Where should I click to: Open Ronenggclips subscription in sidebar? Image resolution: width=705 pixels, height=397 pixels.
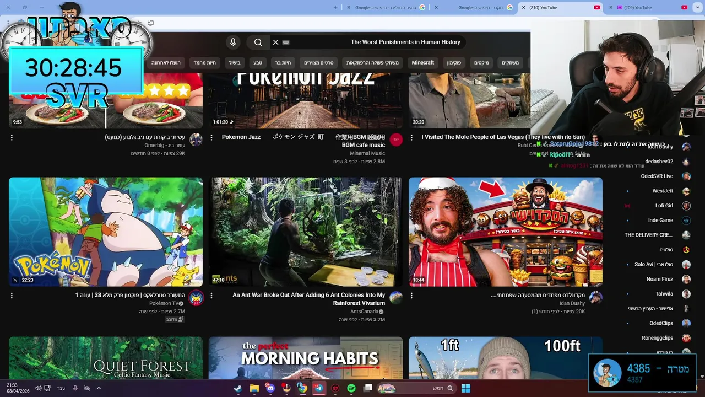tap(657, 338)
